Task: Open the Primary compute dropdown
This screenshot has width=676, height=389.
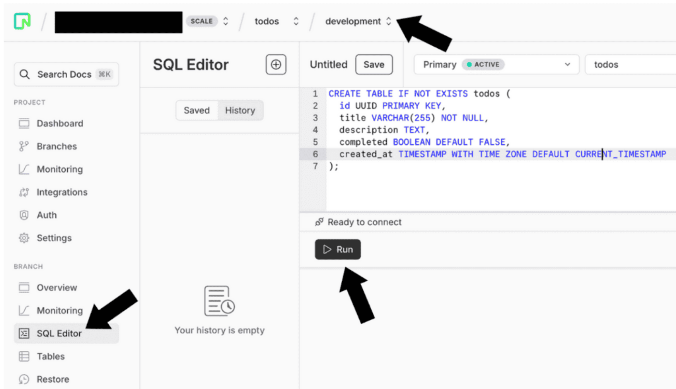Action: 496,64
